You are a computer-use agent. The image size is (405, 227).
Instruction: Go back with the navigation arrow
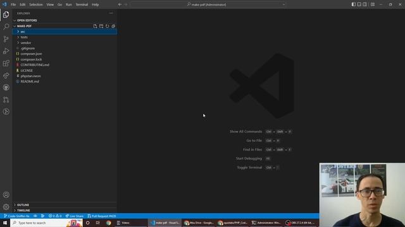click(120, 4)
